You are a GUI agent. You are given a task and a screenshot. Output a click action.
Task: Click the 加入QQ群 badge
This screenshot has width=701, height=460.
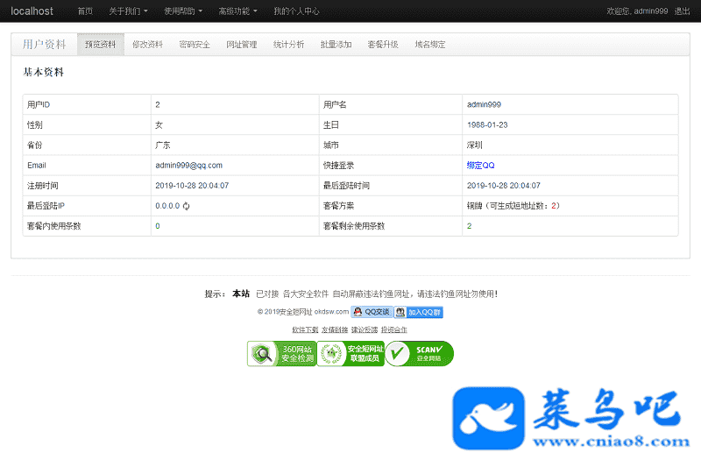coord(419,311)
